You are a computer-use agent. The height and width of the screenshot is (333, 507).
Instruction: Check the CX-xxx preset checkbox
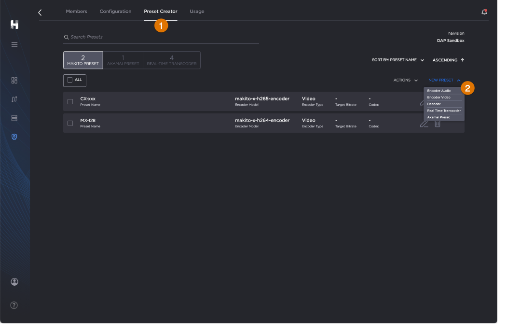coord(70,101)
